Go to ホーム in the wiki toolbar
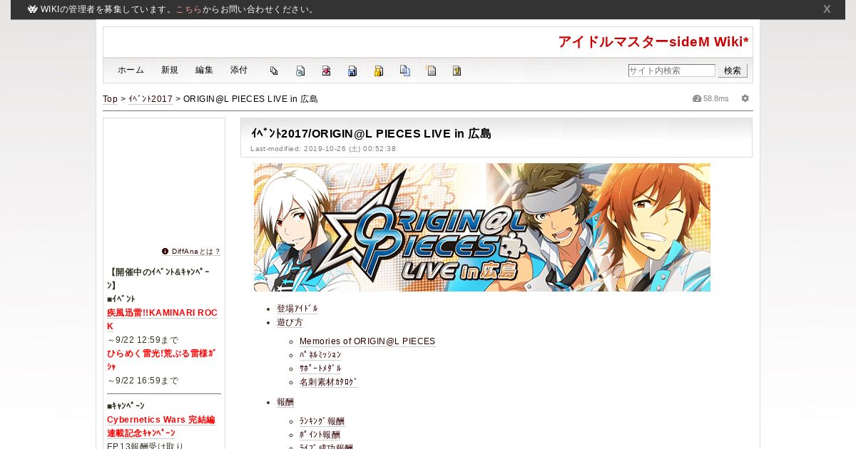 click(131, 71)
